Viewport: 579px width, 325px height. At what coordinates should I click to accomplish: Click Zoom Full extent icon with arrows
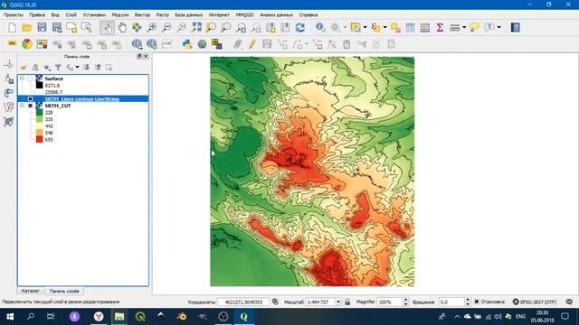pyautogui.click(x=196, y=28)
